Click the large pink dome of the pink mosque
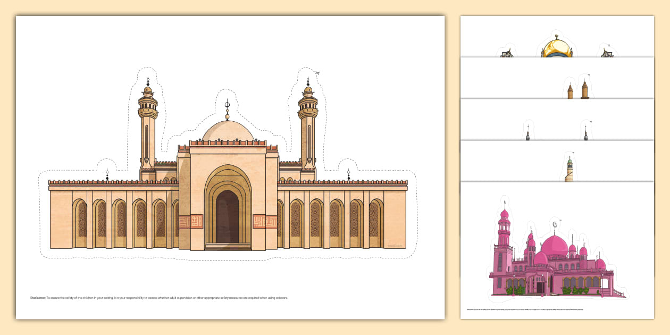Viewport: 670px width, 335px height. click(554, 246)
